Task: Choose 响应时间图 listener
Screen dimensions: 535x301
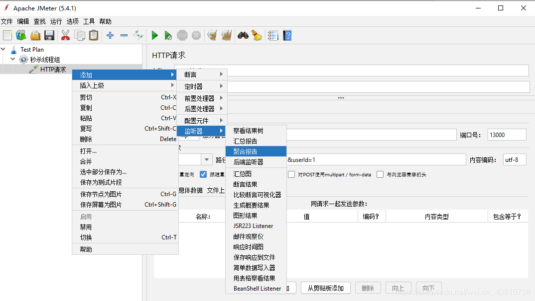Action: [256, 247]
